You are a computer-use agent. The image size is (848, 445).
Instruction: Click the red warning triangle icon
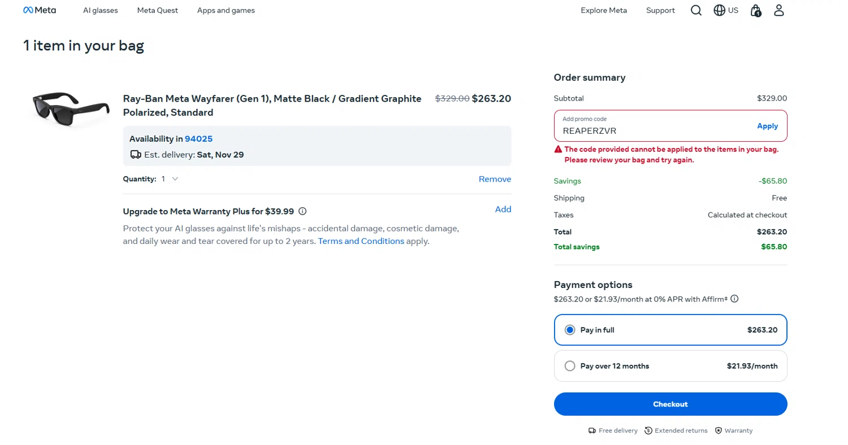(x=558, y=150)
